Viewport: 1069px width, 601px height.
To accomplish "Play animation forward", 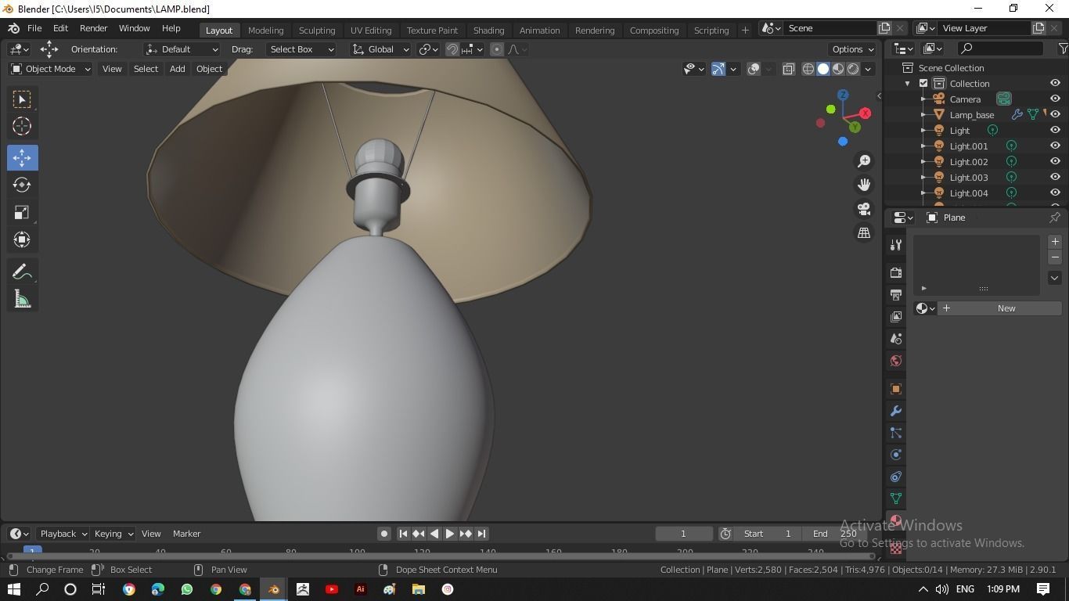I will tap(449, 534).
